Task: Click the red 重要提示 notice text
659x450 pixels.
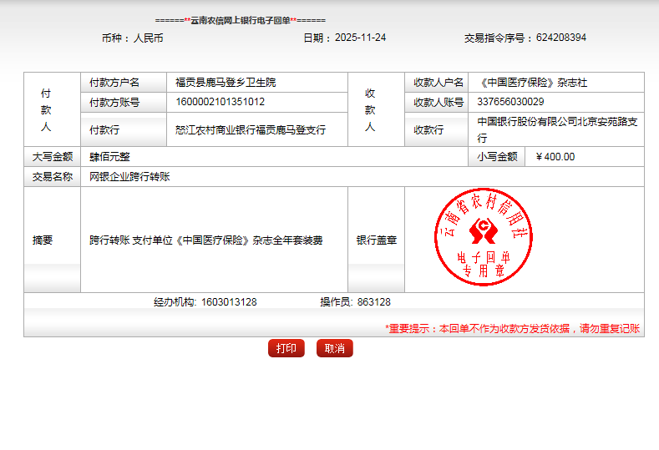Action: tap(512, 329)
